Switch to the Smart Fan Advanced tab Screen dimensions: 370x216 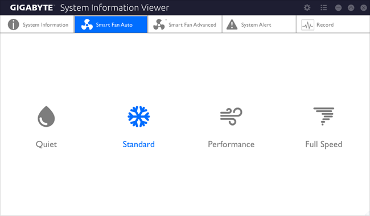(x=185, y=24)
